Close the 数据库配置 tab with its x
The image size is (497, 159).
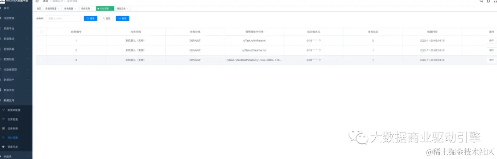point(58,9)
